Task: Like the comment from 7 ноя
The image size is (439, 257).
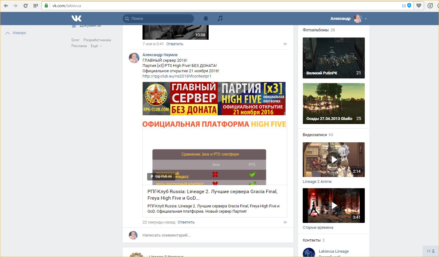Action: point(285,44)
